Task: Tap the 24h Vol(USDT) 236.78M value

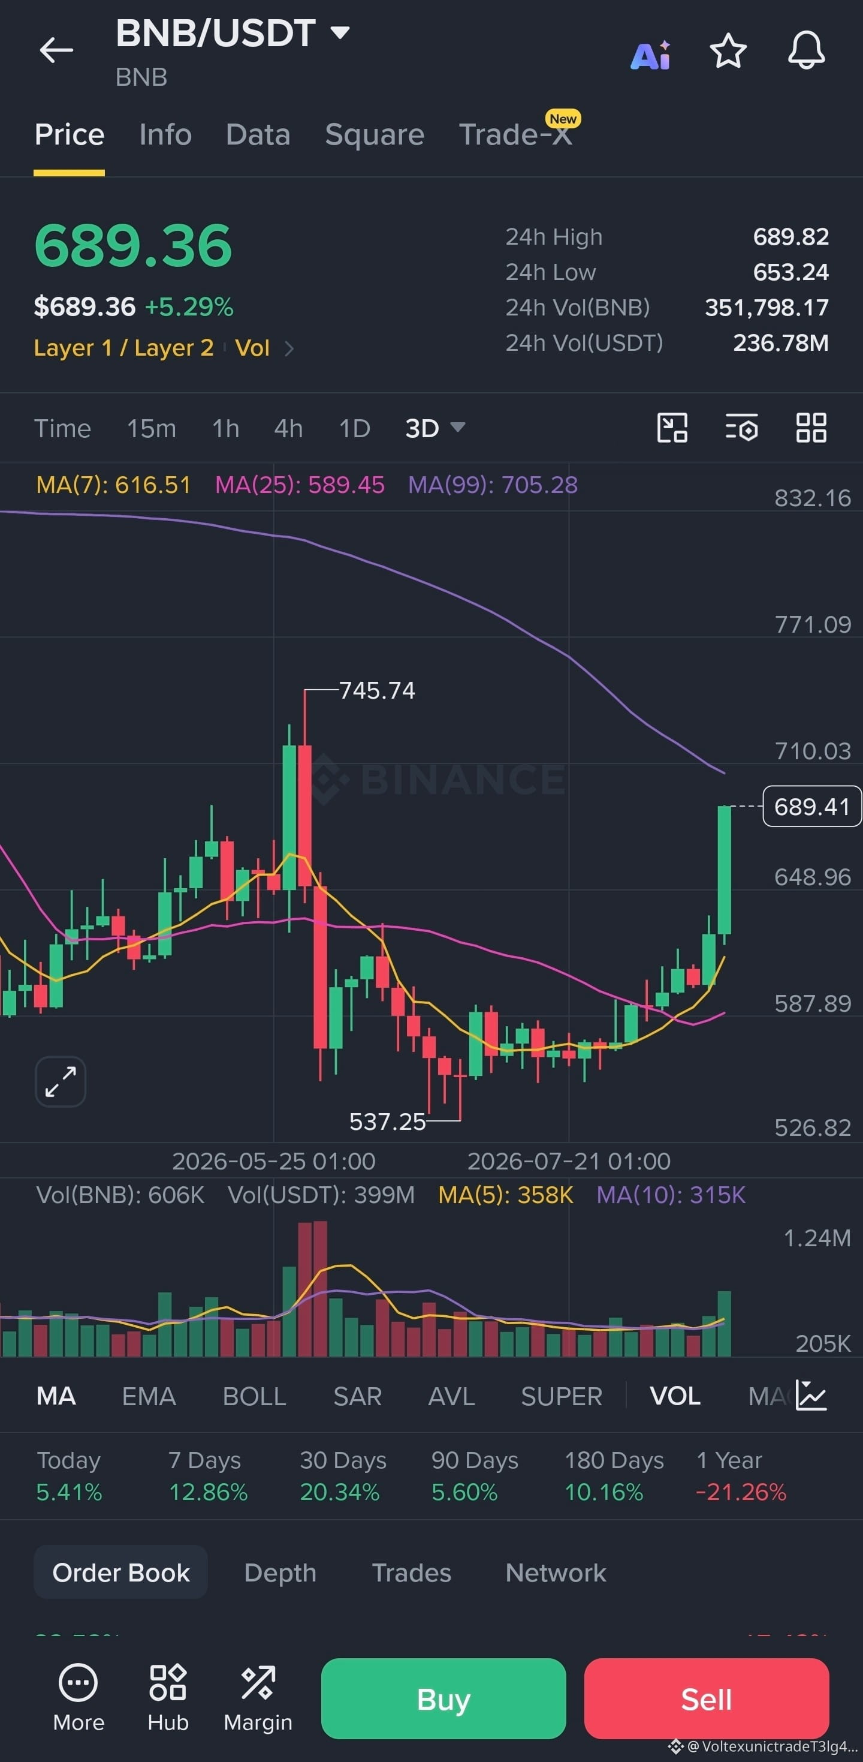Action: (x=781, y=342)
